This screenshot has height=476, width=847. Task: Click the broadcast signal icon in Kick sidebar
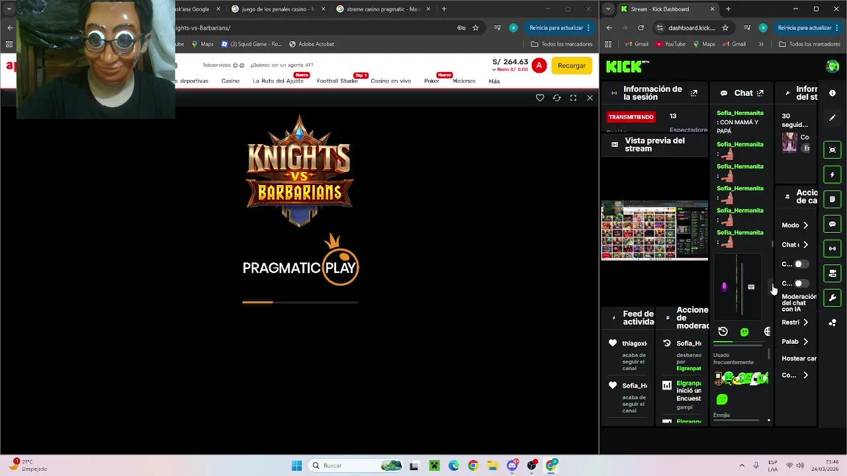(832, 249)
